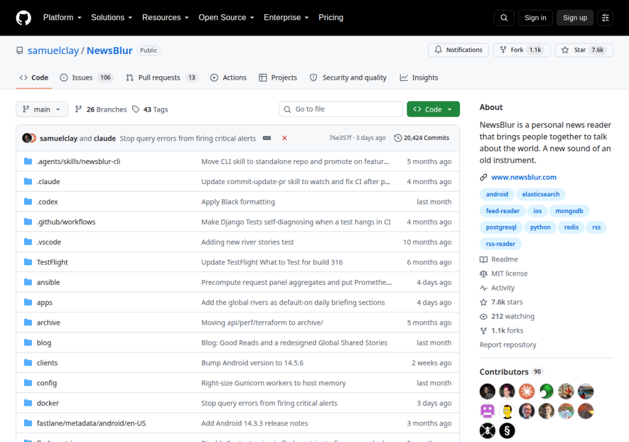Open the fastlane/metadata/android/en-US folder name
The width and height of the screenshot is (629, 442).
tap(91, 423)
